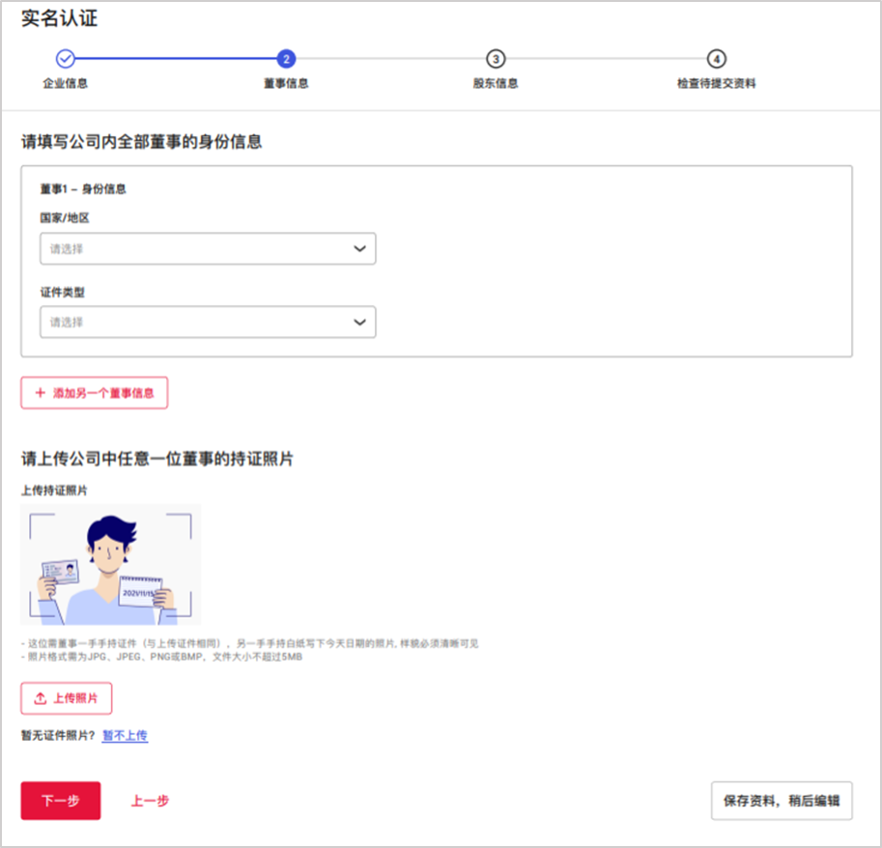This screenshot has height=848, width=882.
Task: Click the 实名认证 page title
Action: click(60, 18)
